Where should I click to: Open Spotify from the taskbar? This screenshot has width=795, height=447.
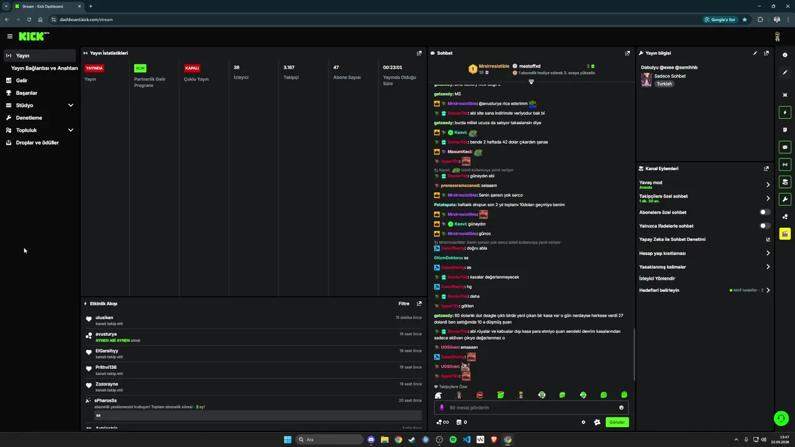453,440
